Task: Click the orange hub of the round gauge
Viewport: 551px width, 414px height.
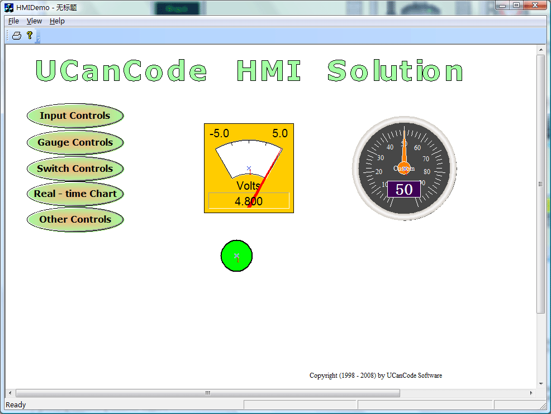Action: [404, 169]
